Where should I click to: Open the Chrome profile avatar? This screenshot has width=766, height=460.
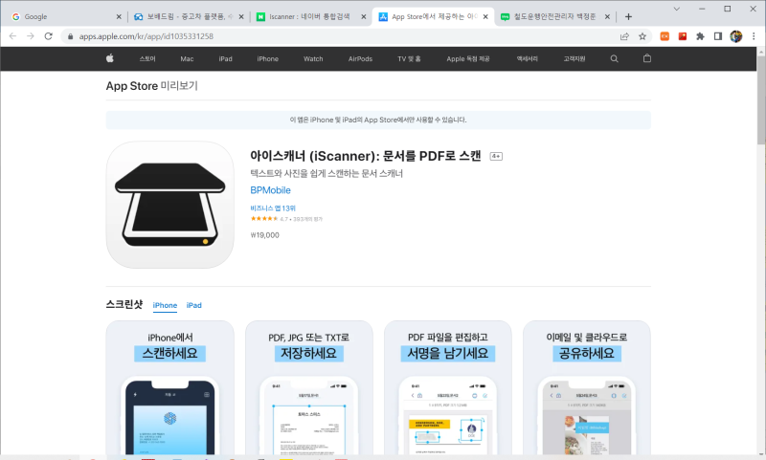pos(735,36)
